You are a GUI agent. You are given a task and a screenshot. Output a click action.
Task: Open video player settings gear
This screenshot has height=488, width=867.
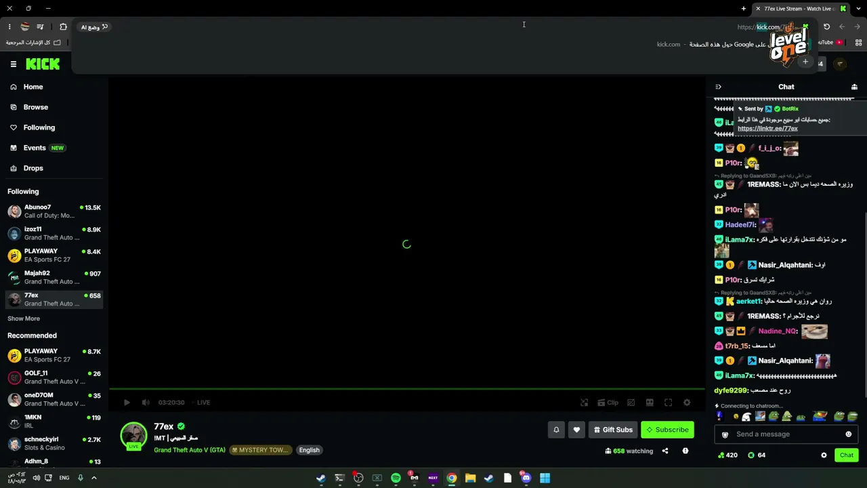coord(687,403)
